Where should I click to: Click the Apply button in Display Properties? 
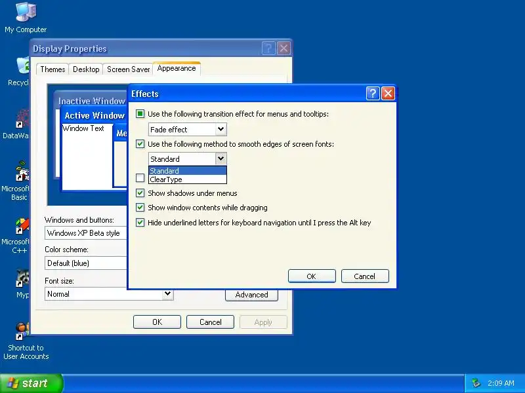click(x=263, y=322)
